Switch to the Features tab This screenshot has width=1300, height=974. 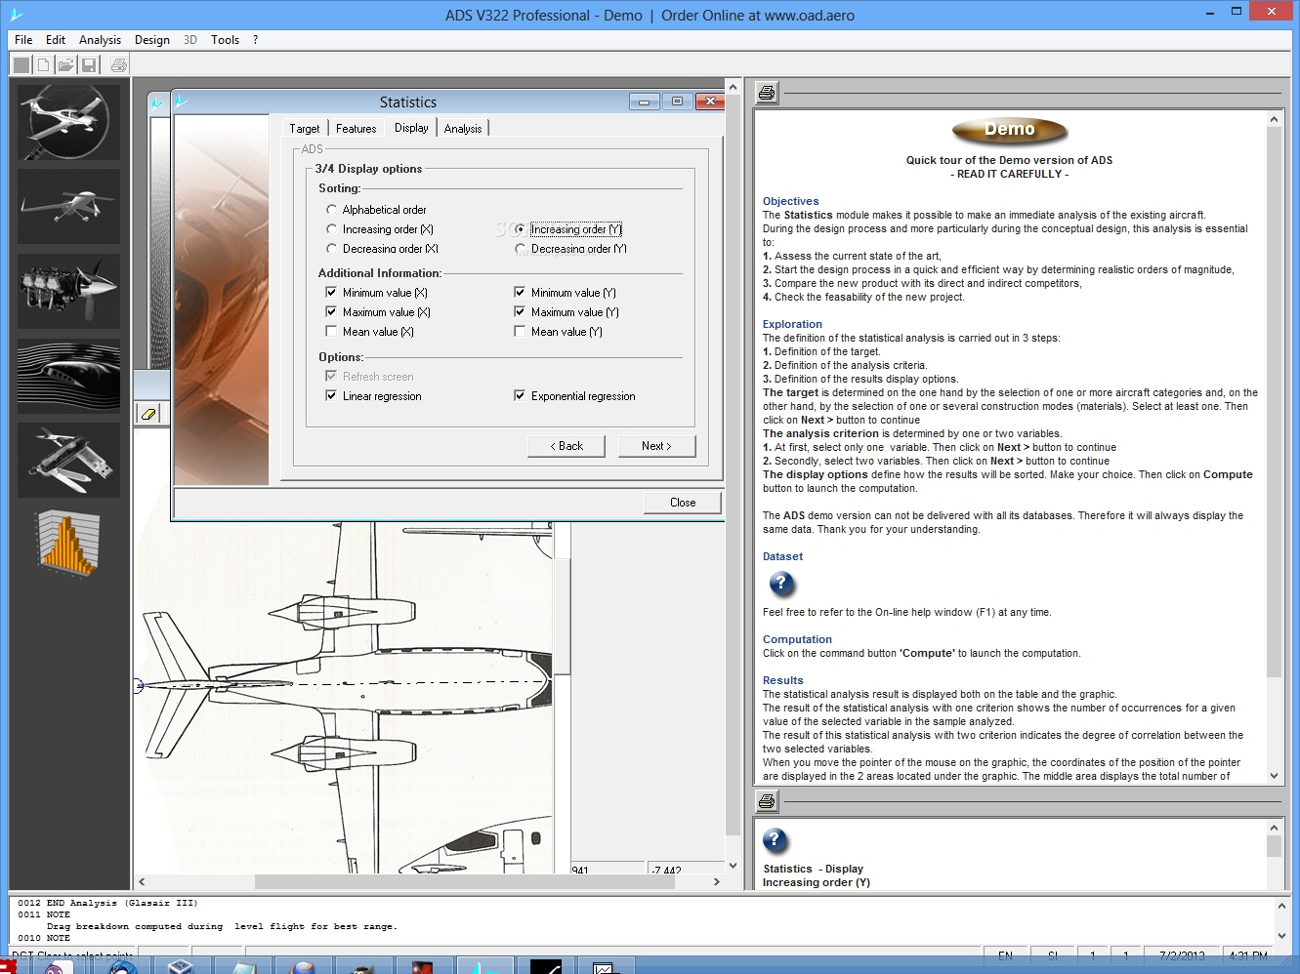(356, 129)
